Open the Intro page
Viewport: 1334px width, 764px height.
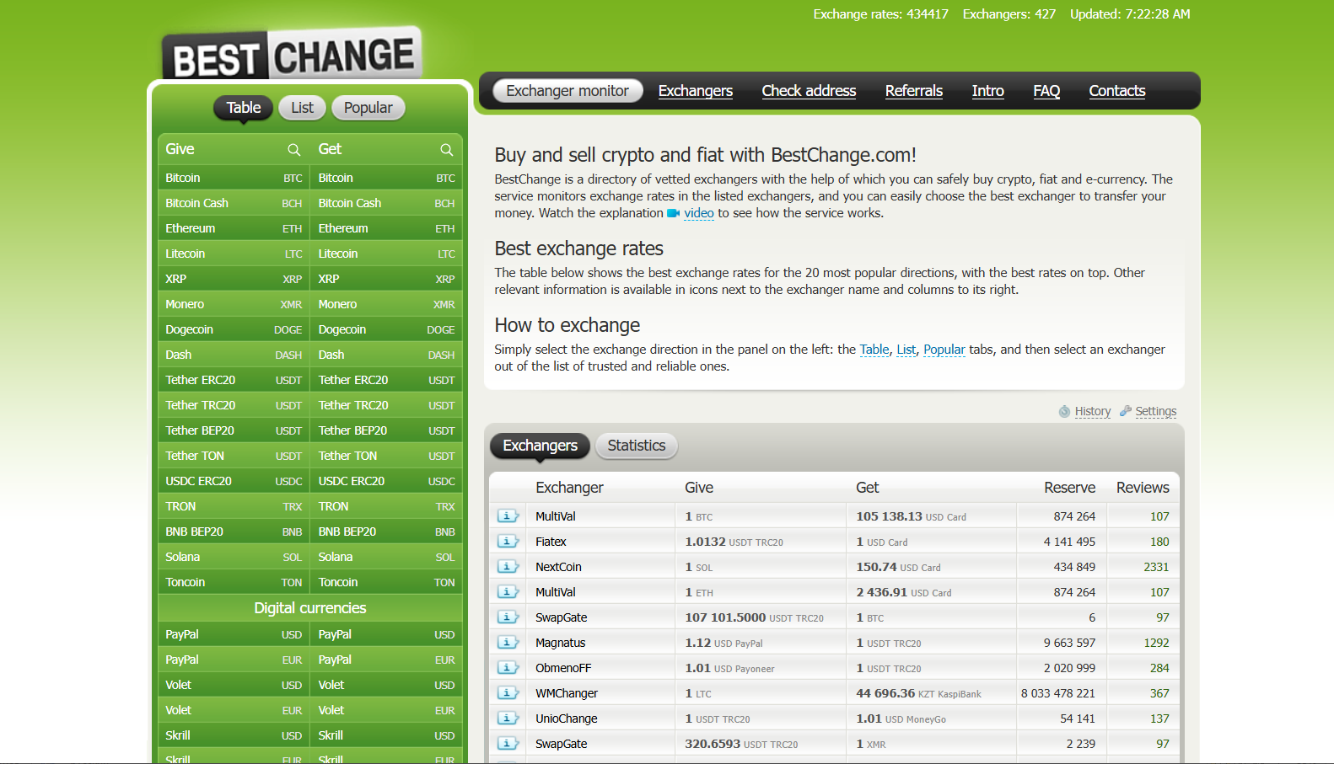pyautogui.click(x=988, y=91)
